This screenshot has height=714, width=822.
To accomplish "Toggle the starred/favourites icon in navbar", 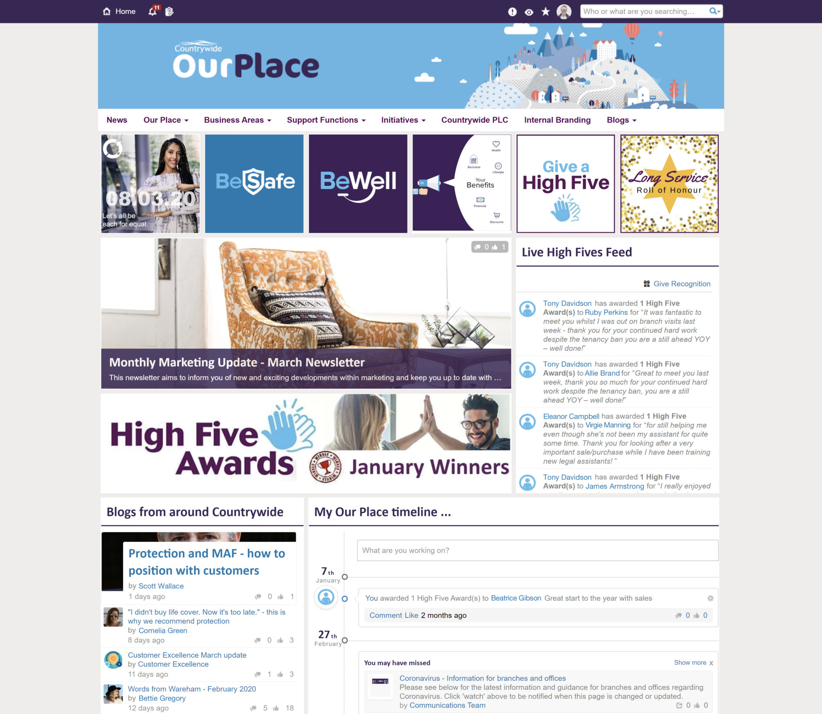I will pyautogui.click(x=546, y=11).
